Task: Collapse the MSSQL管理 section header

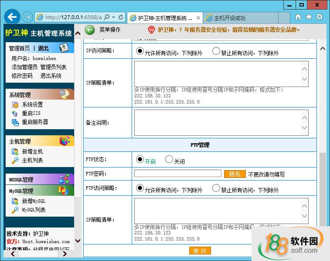Action: coord(39,179)
